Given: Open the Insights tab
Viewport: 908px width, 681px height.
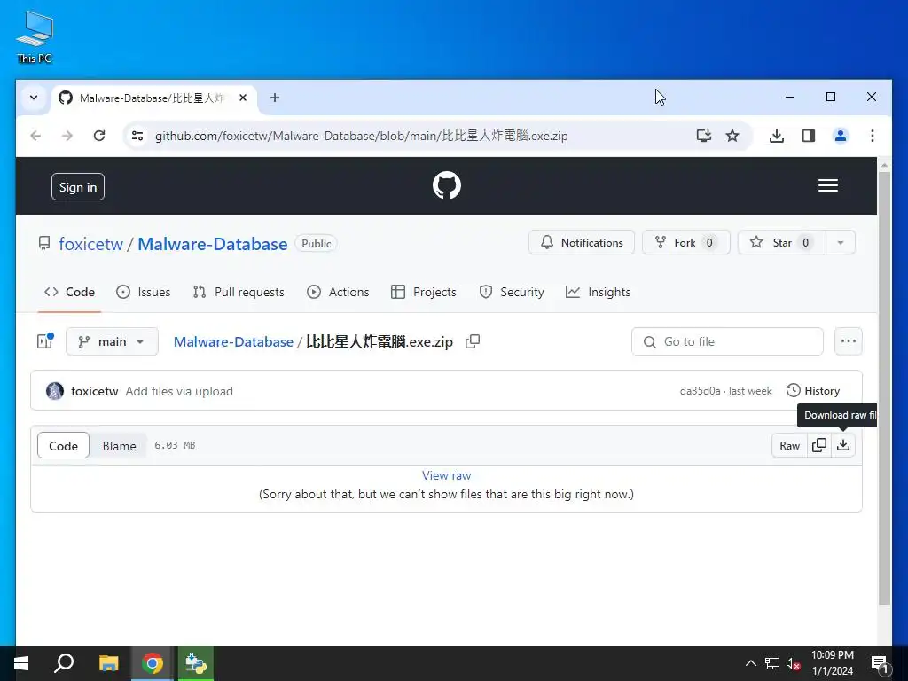Looking at the screenshot, I should click(599, 292).
